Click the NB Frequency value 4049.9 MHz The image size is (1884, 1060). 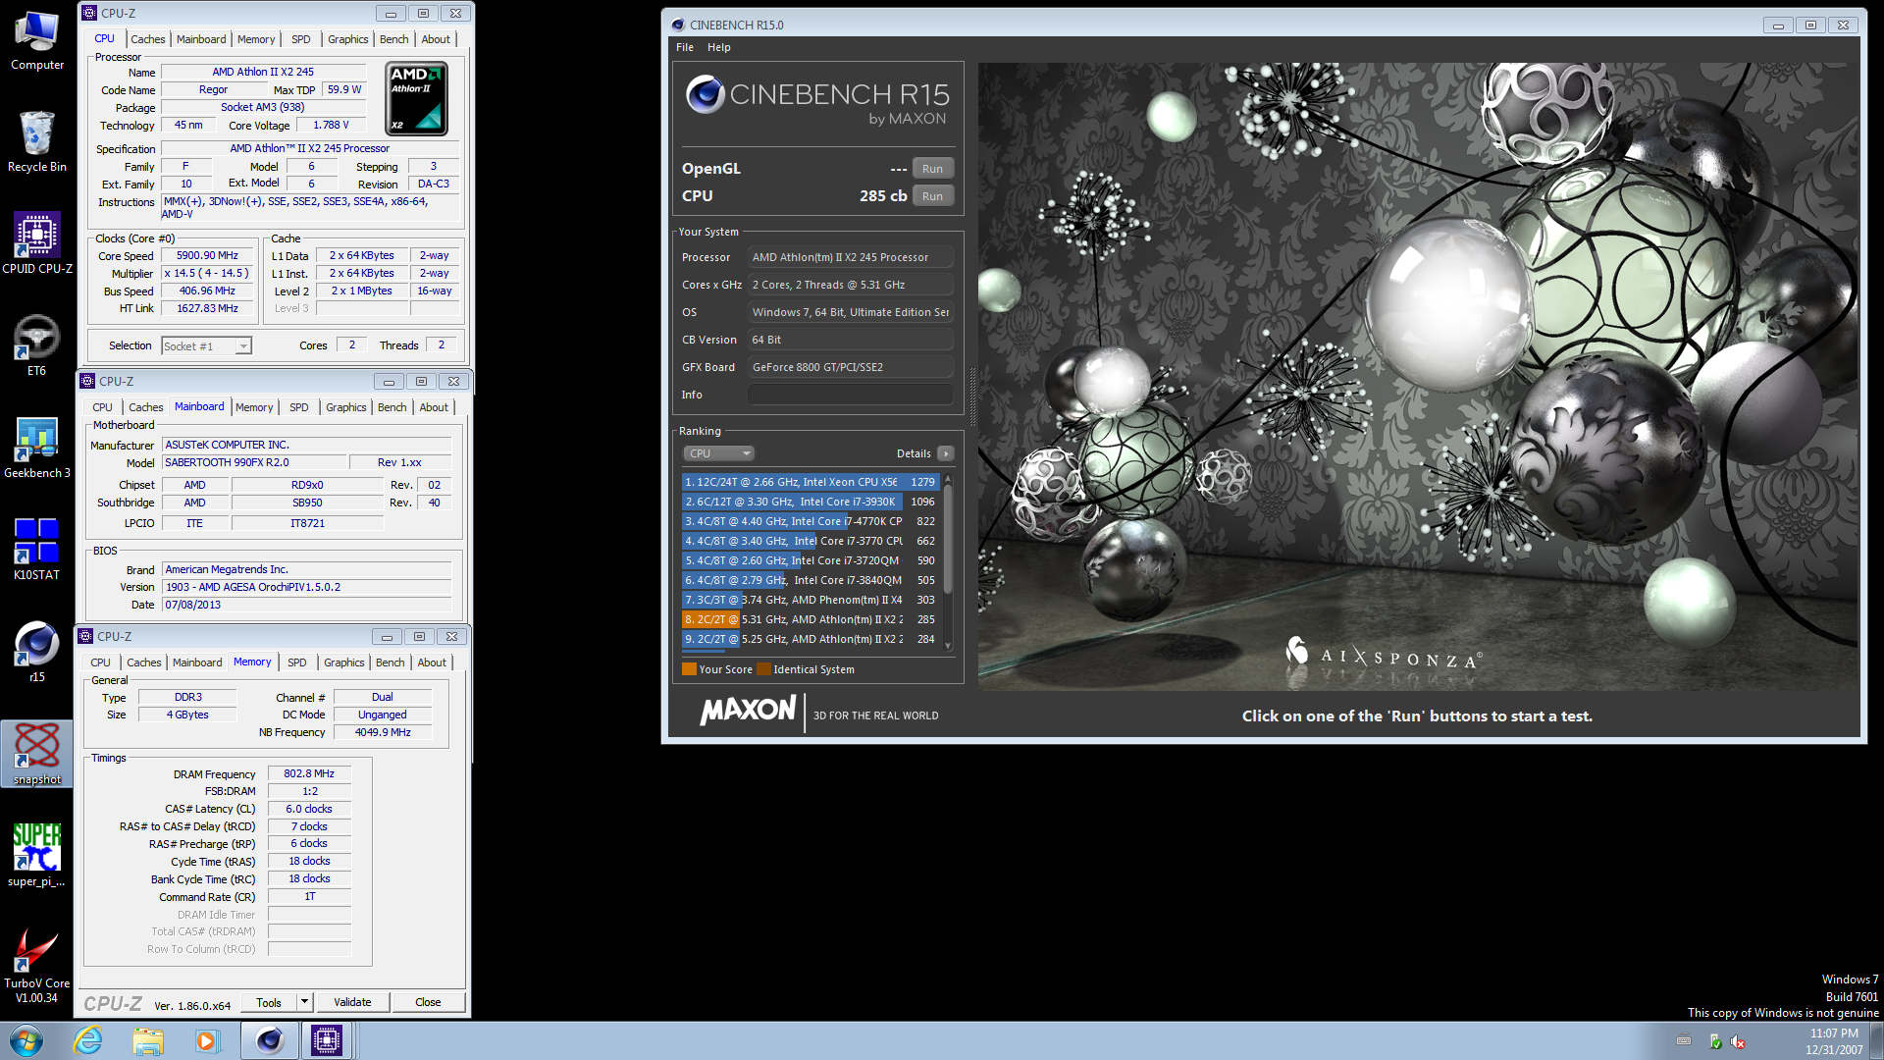[x=383, y=732]
